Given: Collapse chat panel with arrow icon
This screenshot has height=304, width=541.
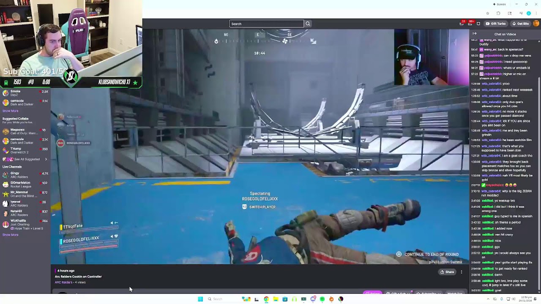Looking at the screenshot, I should [x=475, y=34].
